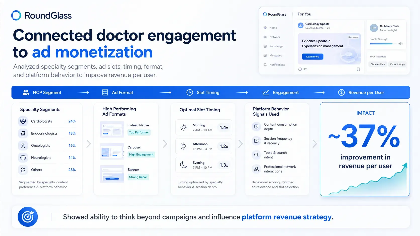This screenshot has width=420, height=236.
Task: Click the Top Performer badge
Action: pos(139,132)
